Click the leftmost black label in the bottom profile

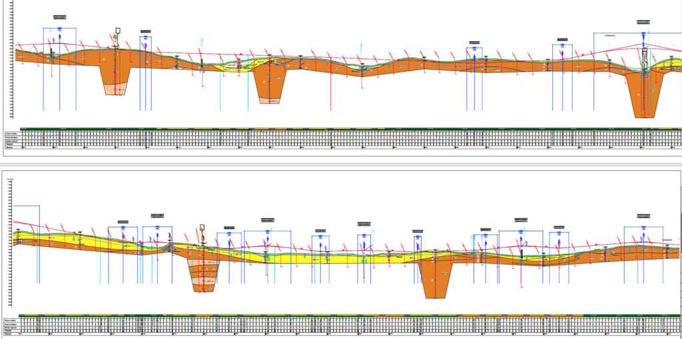tap(123, 221)
